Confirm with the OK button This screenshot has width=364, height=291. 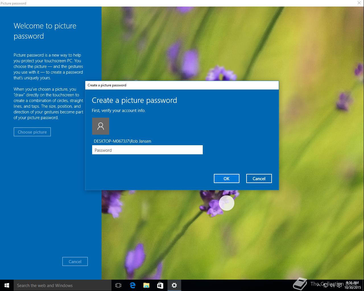[226, 178]
